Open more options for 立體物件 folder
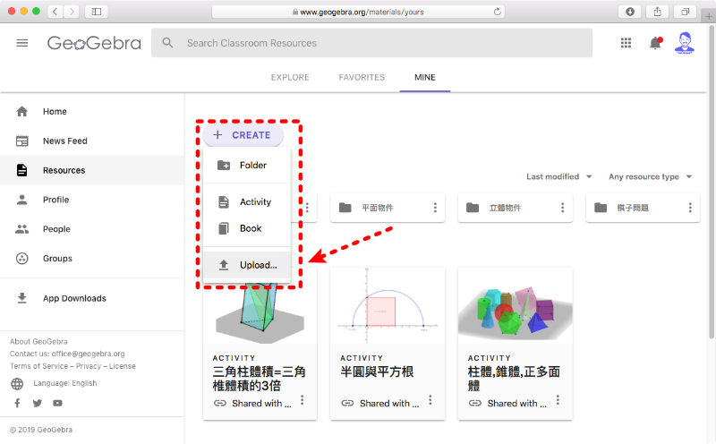The width and height of the screenshot is (716, 444). coord(563,208)
